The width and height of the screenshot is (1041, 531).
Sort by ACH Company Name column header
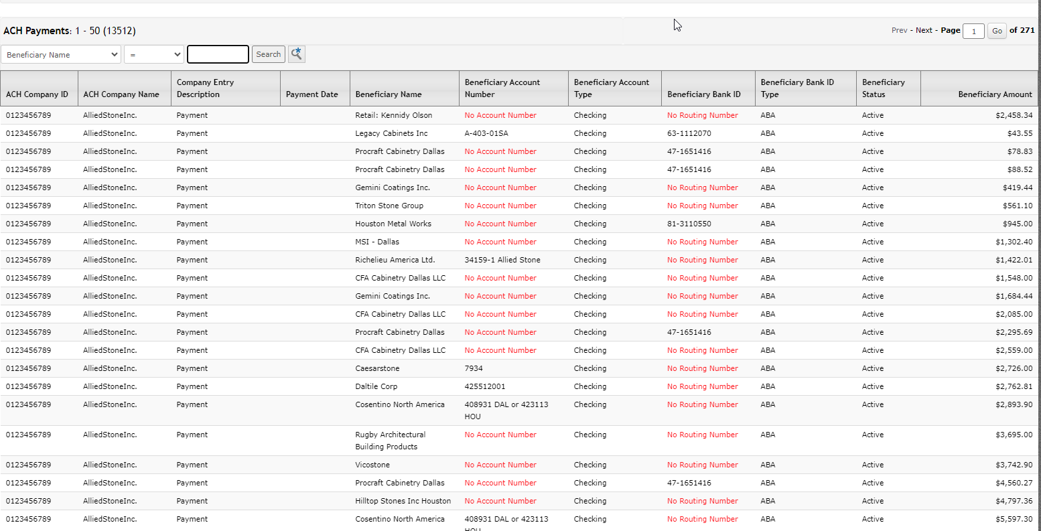point(125,88)
